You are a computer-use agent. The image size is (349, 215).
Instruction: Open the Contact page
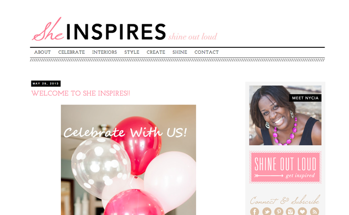click(x=206, y=52)
